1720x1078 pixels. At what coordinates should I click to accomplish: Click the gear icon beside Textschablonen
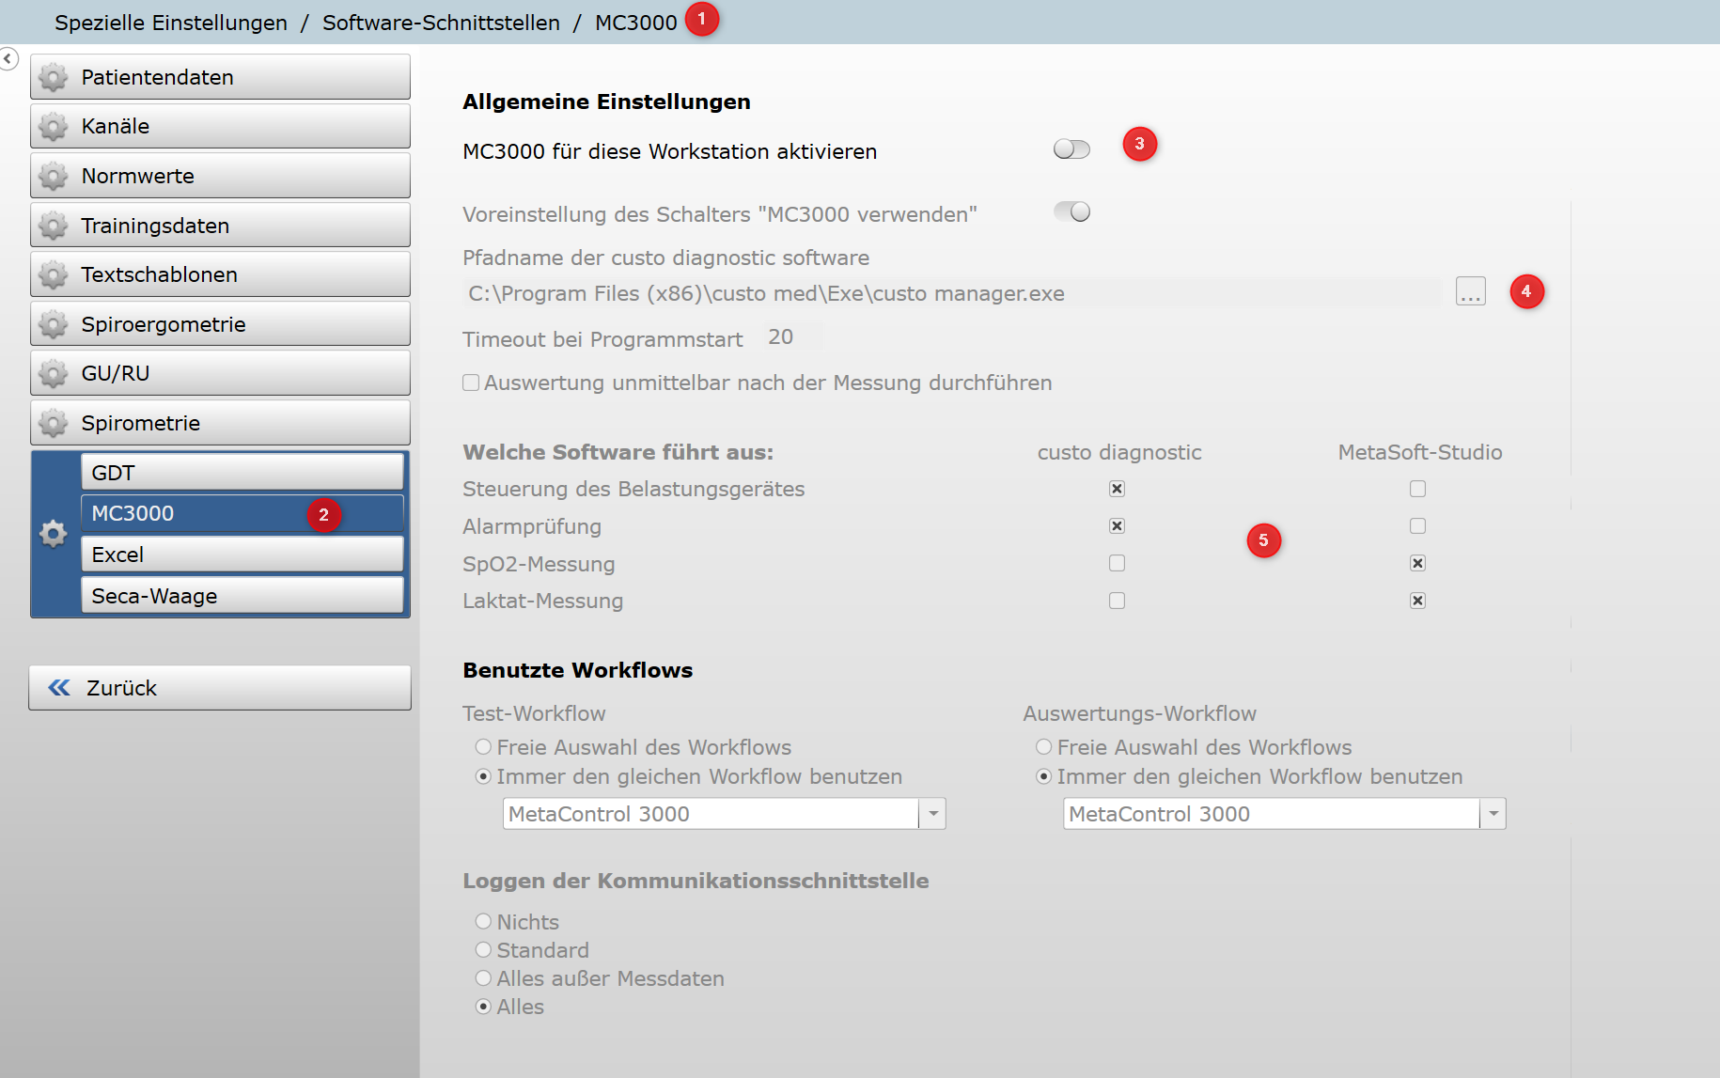(54, 274)
